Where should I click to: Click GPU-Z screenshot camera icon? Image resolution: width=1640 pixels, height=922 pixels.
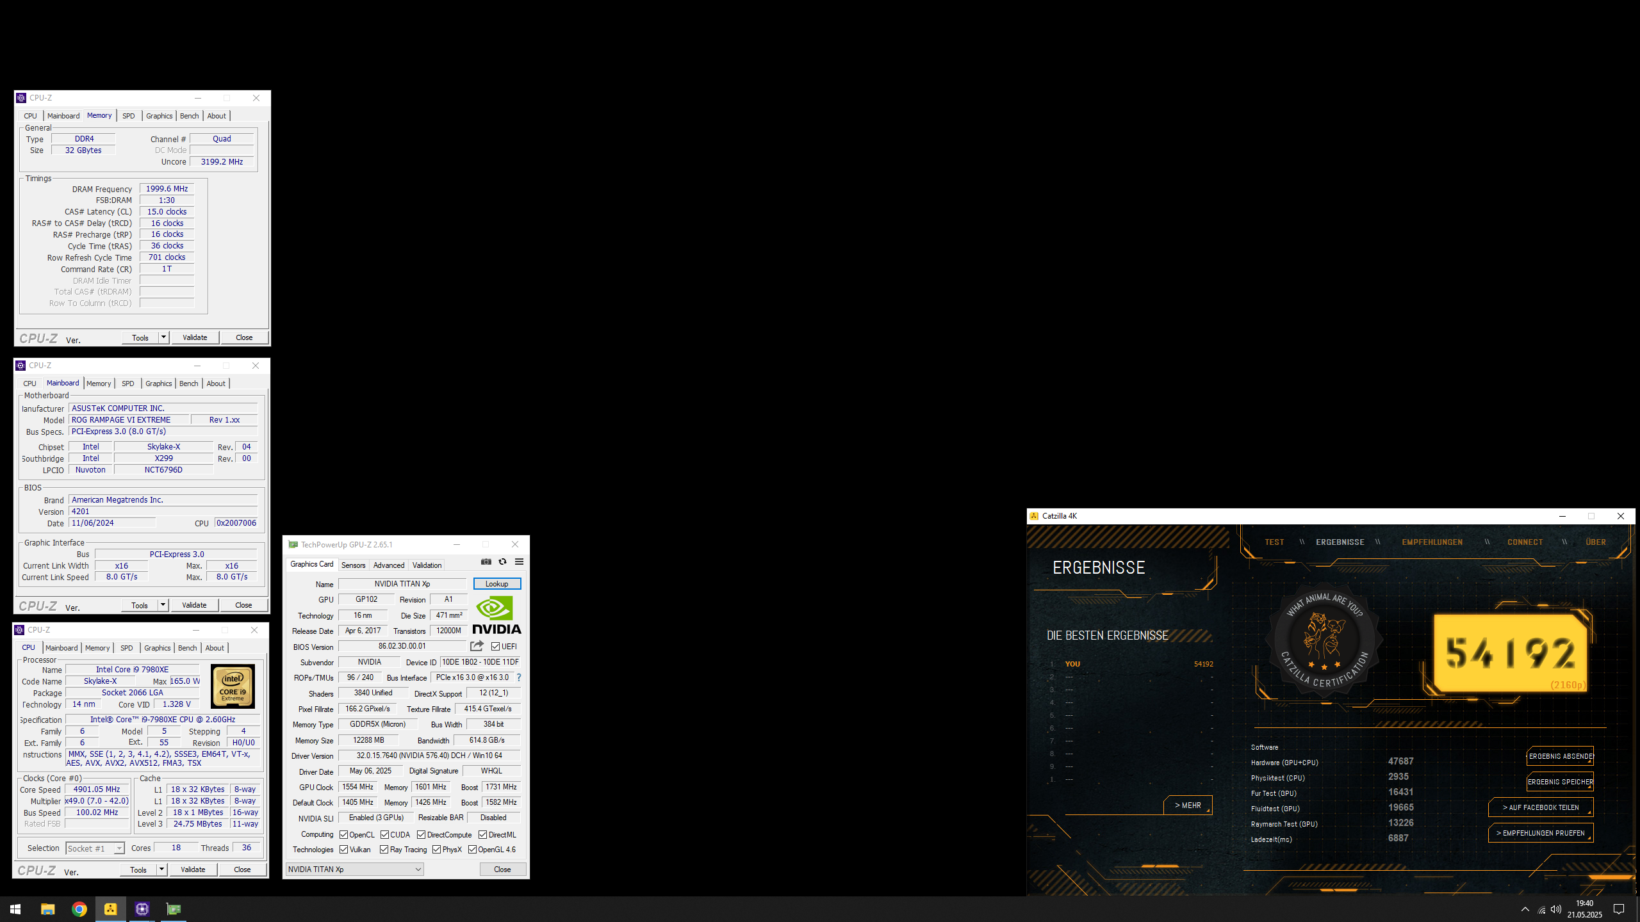pos(486,562)
